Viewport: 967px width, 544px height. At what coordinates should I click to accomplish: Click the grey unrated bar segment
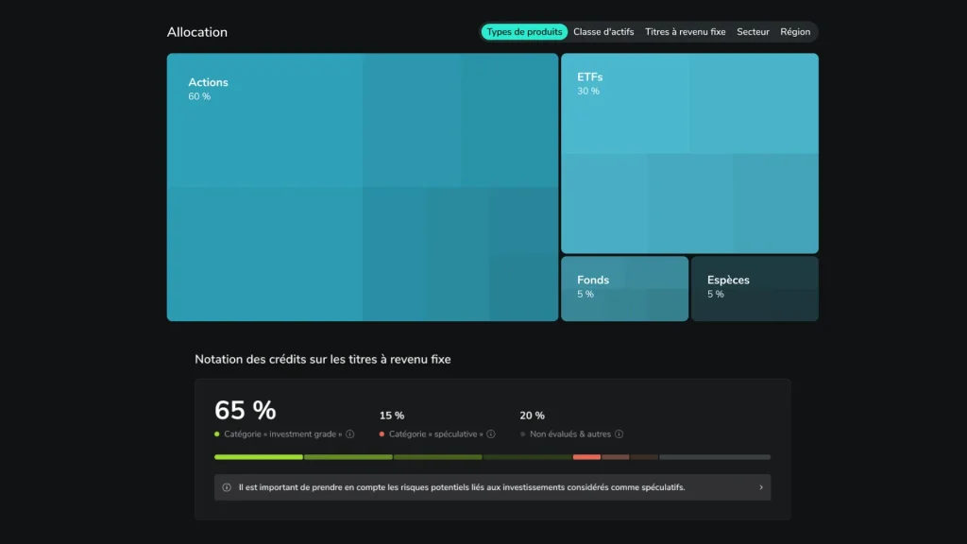pos(715,457)
